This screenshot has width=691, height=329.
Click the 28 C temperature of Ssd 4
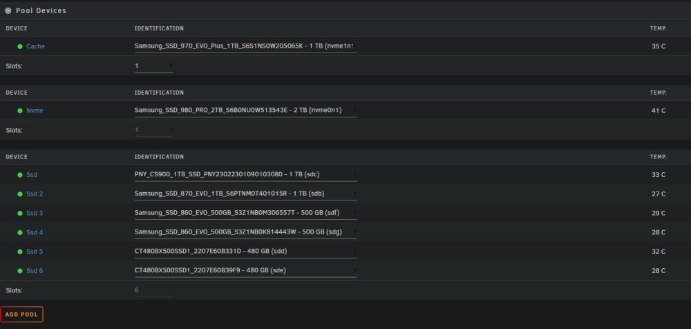659,232
